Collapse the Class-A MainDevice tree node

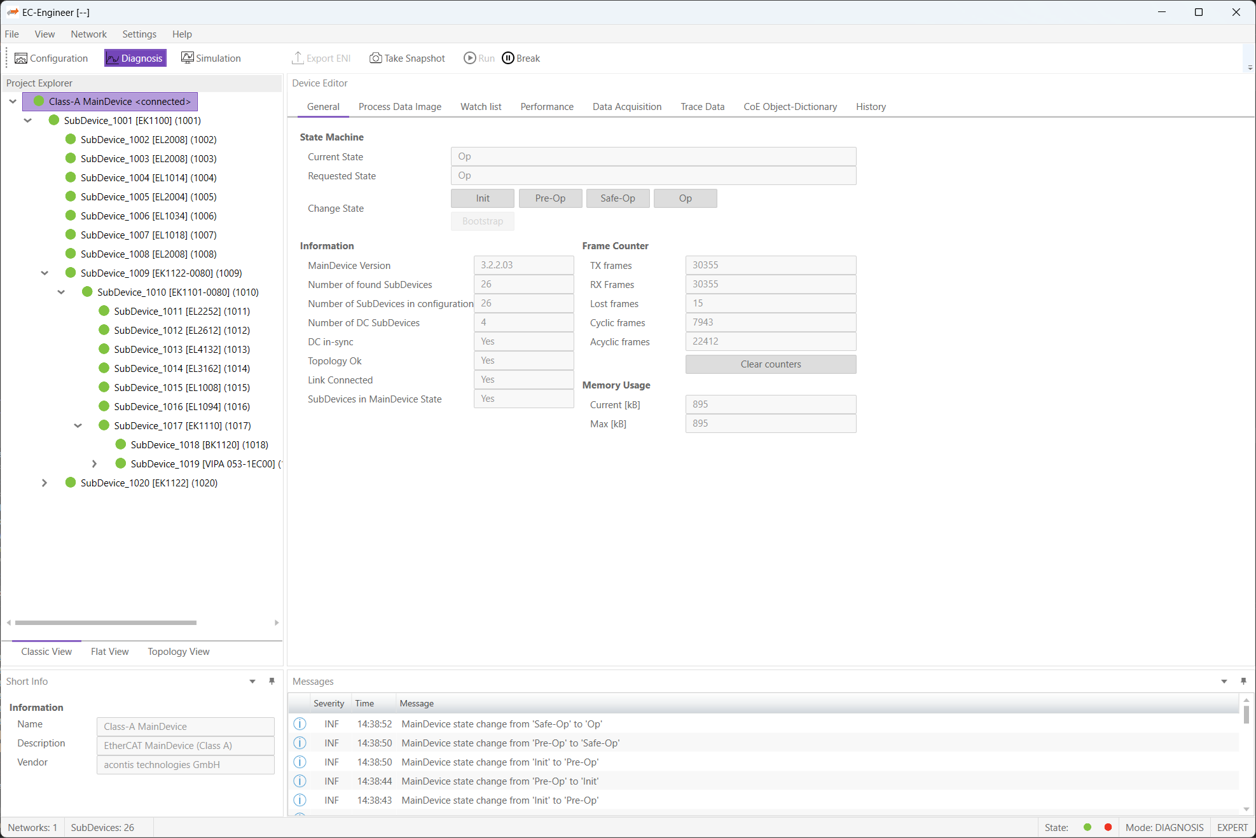(13, 101)
